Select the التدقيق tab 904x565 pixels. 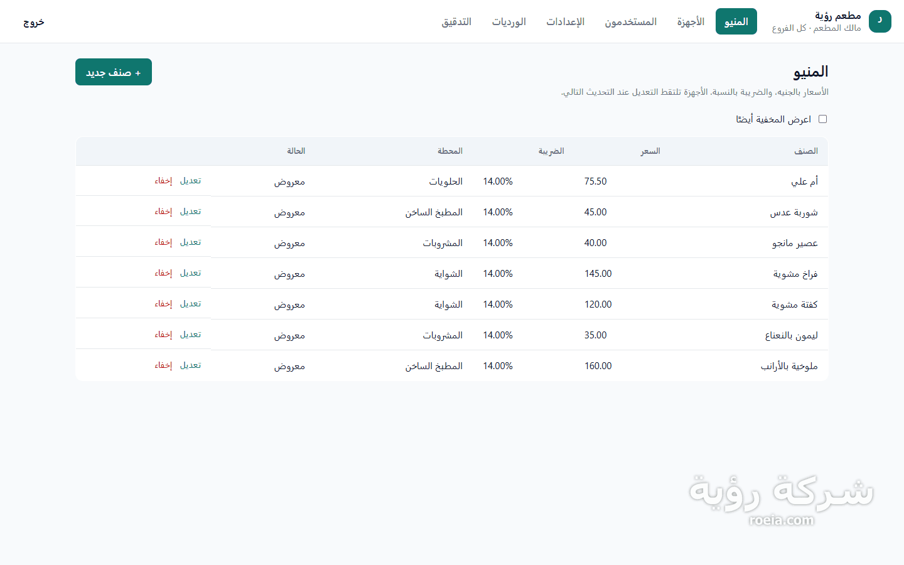click(456, 21)
